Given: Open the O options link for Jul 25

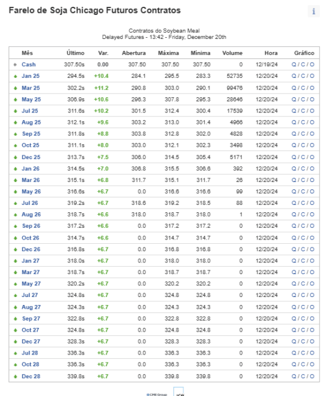Looking at the screenshot, I should pos(312,111).
